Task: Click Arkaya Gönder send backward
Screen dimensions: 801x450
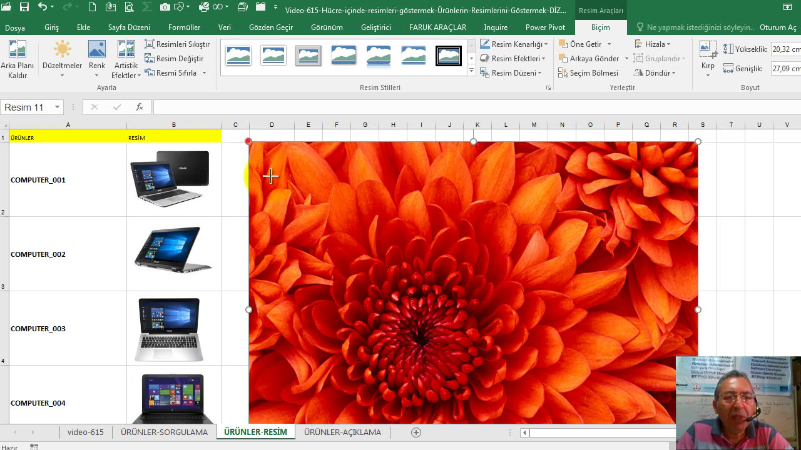Action: click(589, 59)
